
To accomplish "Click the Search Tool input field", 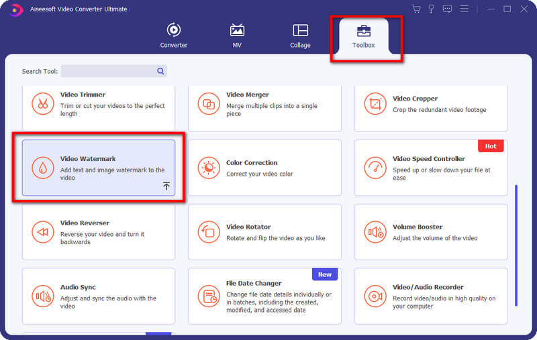I will pos(108,71).
